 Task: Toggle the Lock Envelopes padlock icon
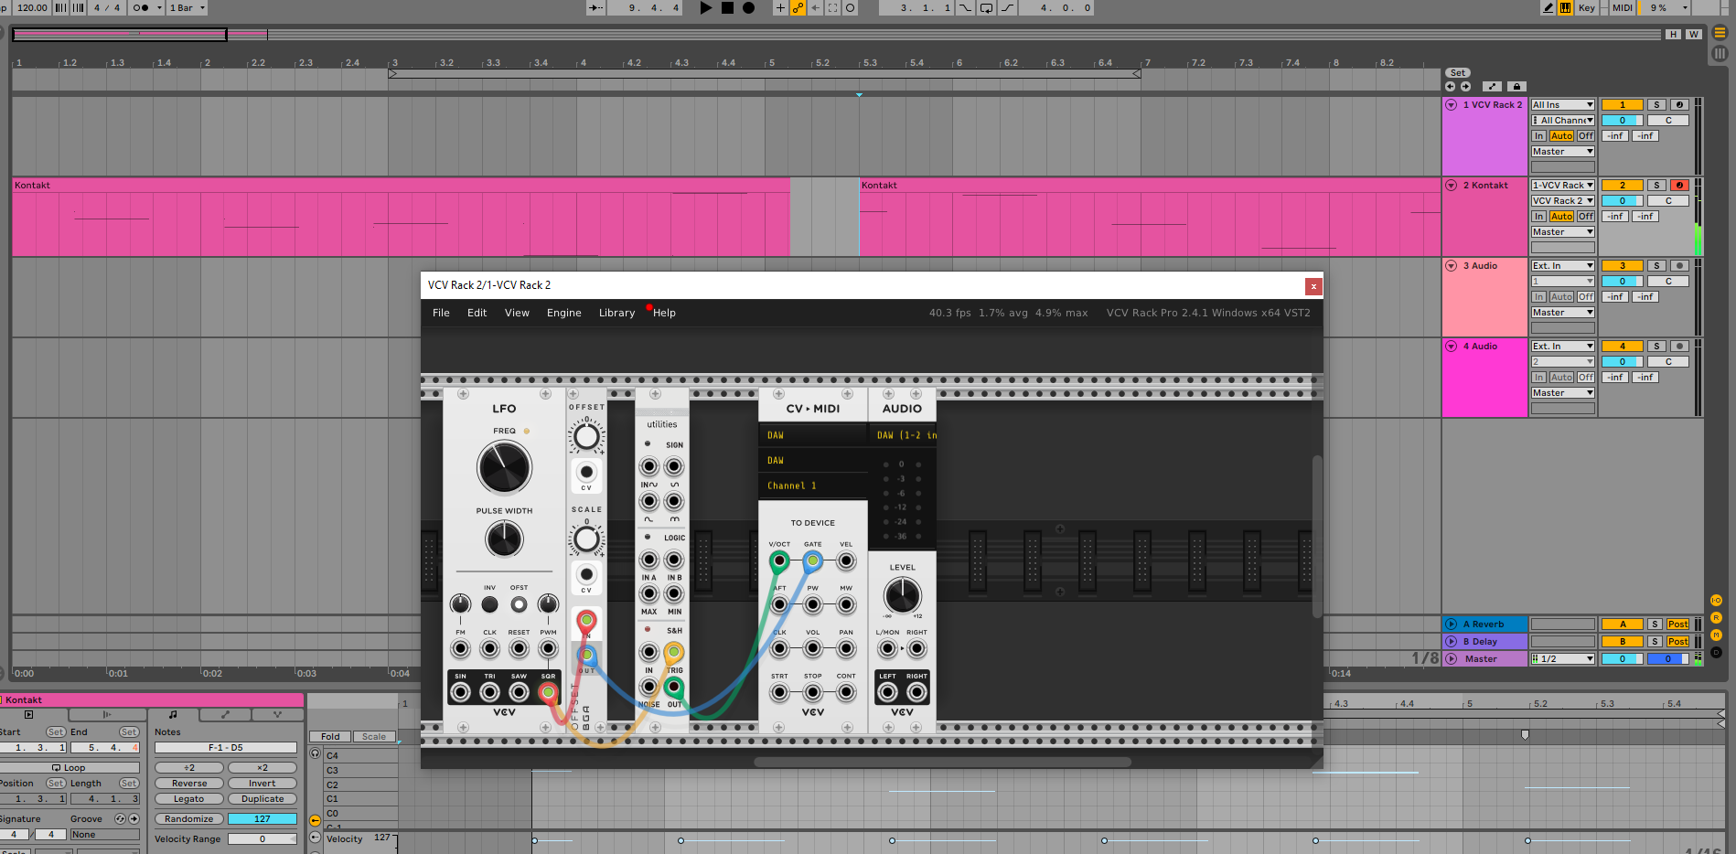click(x=1516, y=86)
